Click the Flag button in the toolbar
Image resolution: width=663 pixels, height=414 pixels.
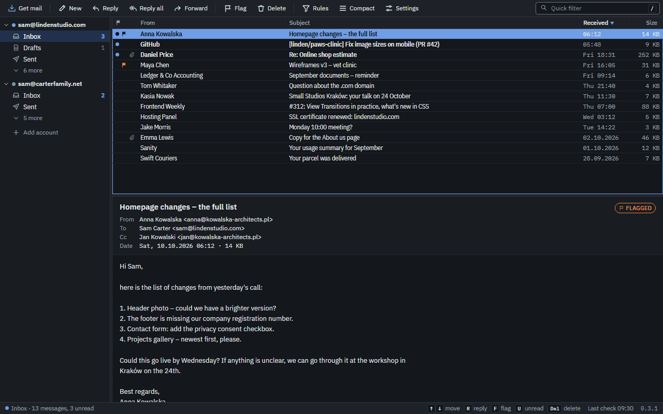click(235, 8)
